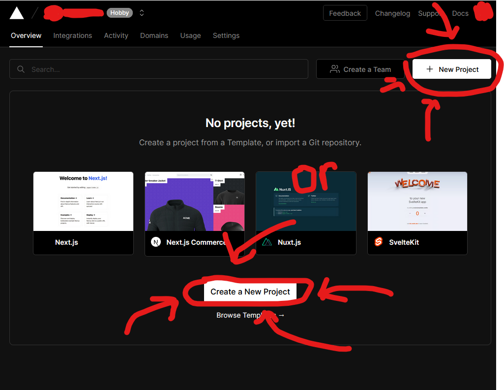Select the Nuxt.js template preview thumbnail
This screenshot has width=504, height=390.
(x=306, y=201)
